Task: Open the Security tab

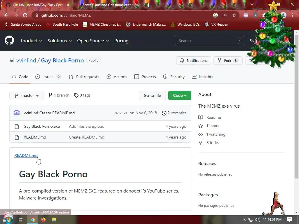Action: [x=174, y=77]
